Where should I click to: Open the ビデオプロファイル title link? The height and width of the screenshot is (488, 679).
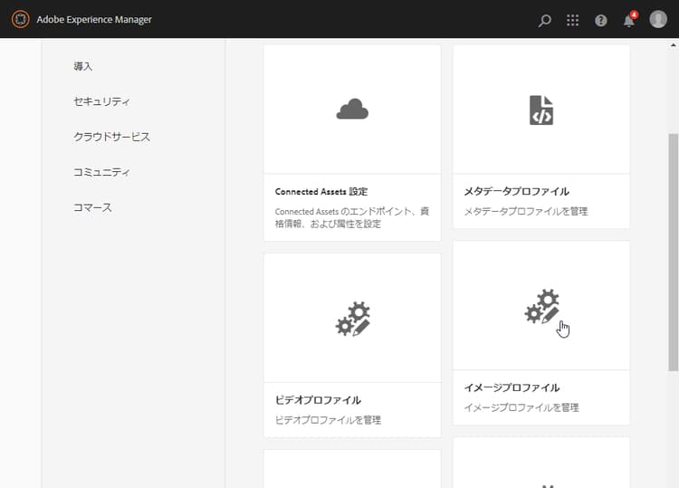pos(318,399)
